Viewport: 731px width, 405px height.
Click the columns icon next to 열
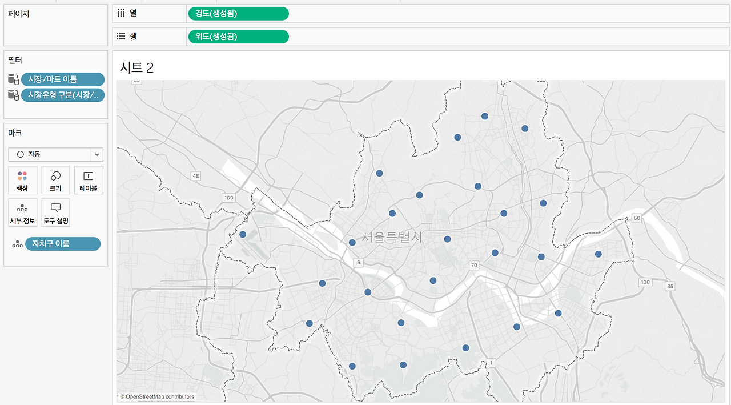121,13
